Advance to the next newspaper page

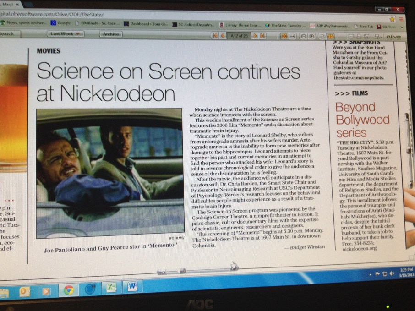(x=255, y=36)
